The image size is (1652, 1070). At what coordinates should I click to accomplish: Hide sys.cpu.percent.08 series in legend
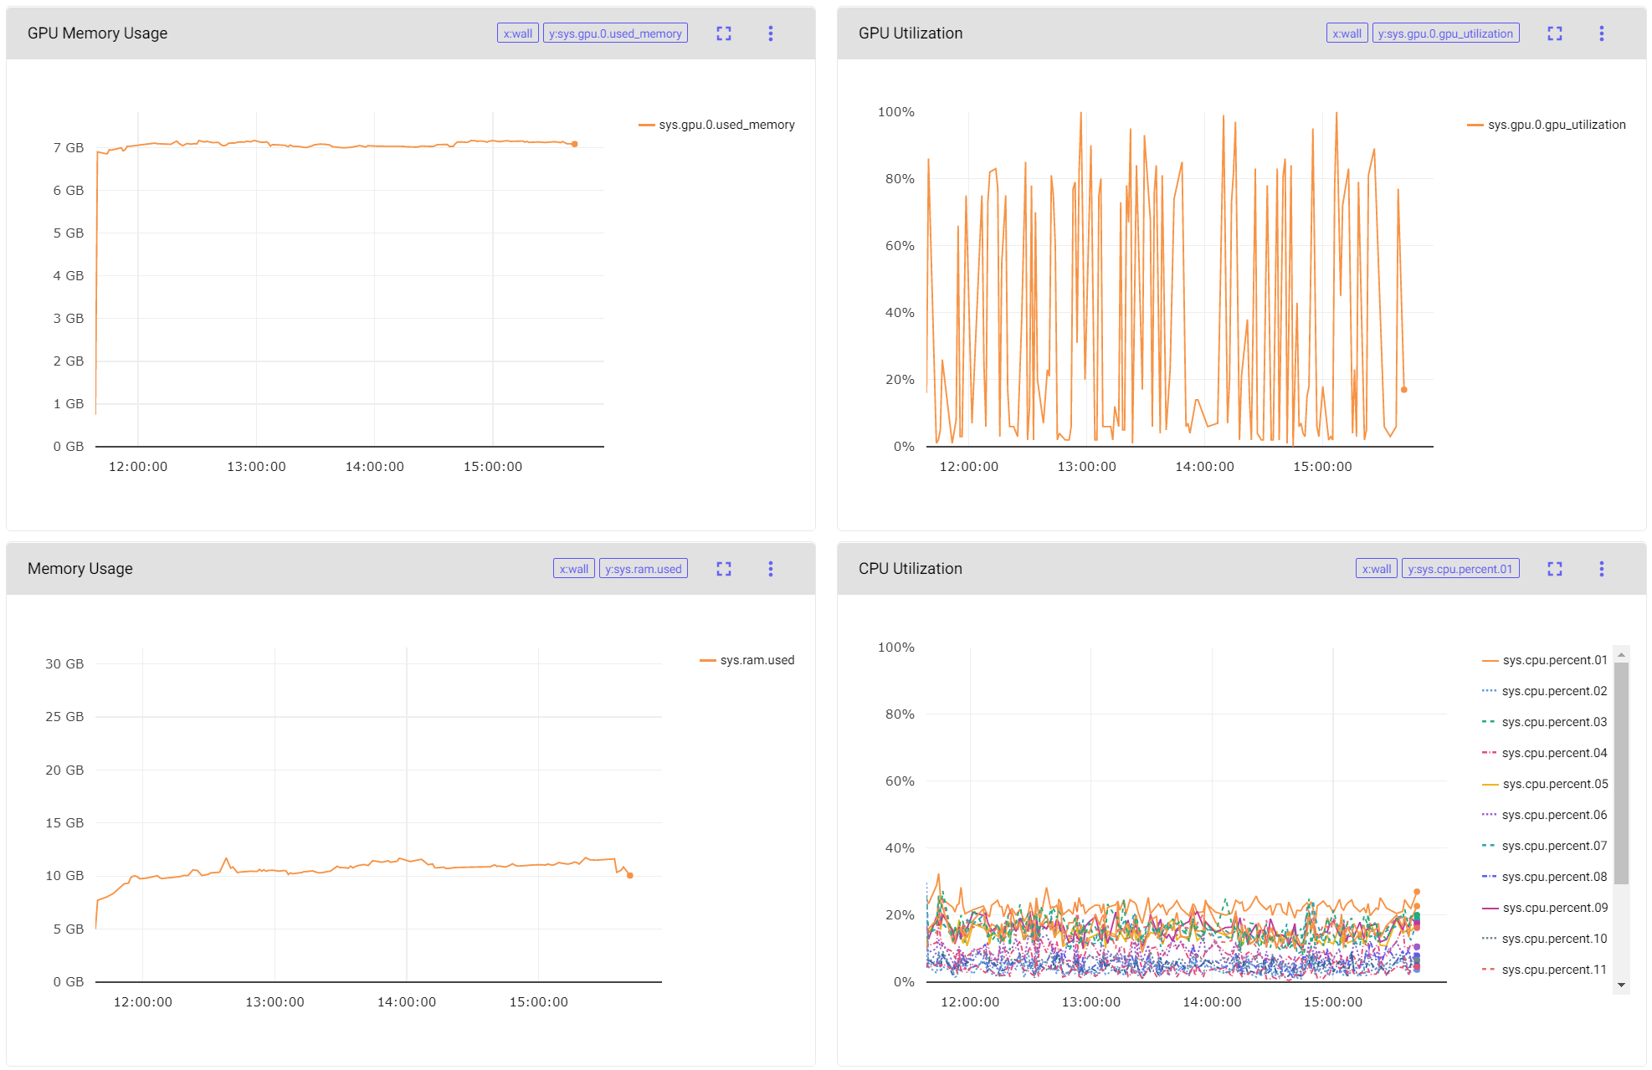[1545, 877]
